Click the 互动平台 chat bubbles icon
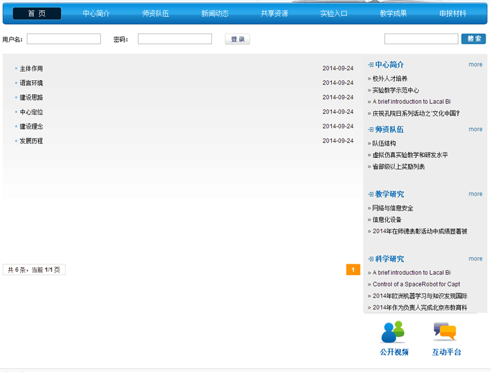The width and height of the screenshot is (491, 372). tap(445, 331)
